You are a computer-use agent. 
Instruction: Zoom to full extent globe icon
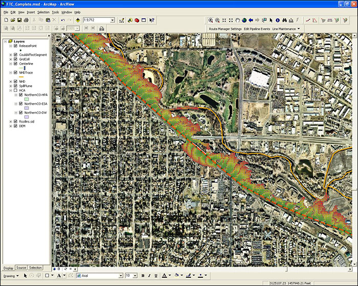244,20
